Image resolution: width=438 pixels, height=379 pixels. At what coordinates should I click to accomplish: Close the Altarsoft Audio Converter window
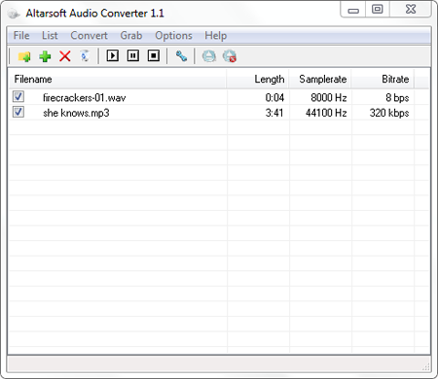(x=411, y=9)
